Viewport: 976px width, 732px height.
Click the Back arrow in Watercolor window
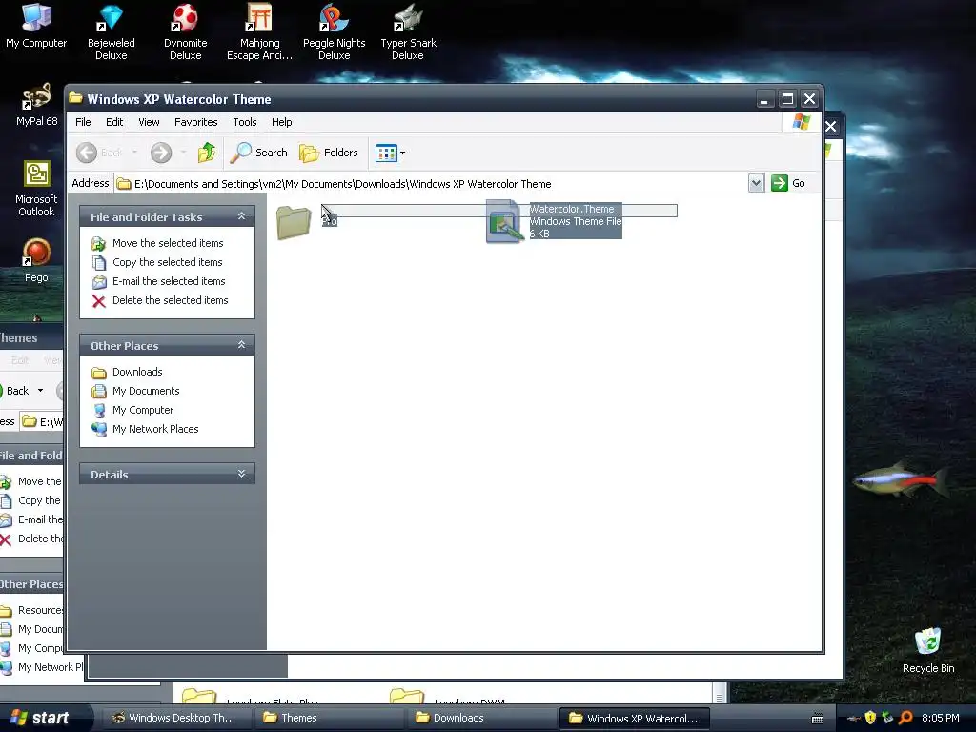tap(87, 152)
